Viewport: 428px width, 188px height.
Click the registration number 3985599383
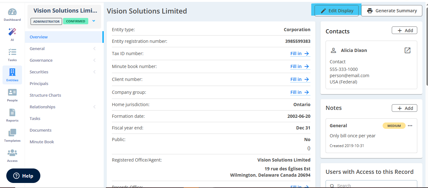click(298, 41)
